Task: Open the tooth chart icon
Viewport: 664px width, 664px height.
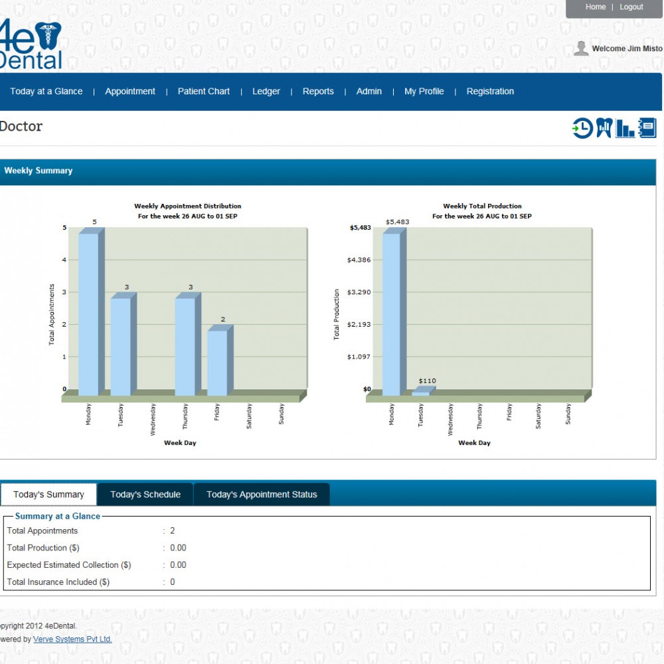Action: point(604,128)
